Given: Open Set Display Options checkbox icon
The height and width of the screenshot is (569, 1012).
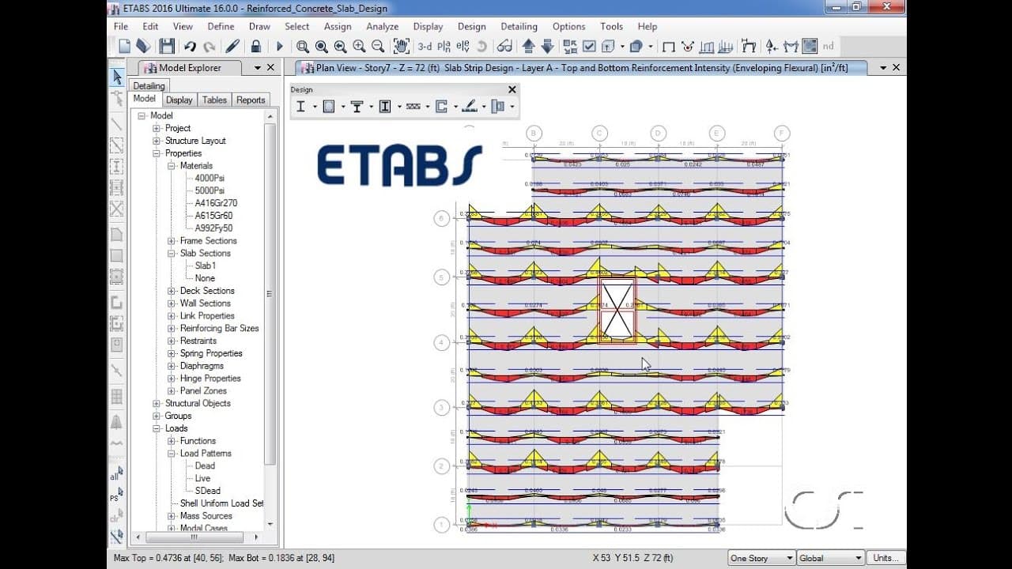Looking at the screenshot, I should (x=590, y=47).
